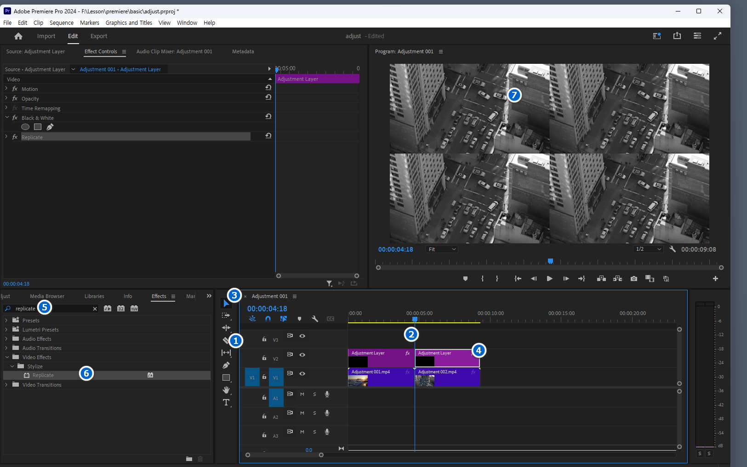Screen dimensions: 747x467
Task: Reset the Replicate effect
Action: pos(268,136)
